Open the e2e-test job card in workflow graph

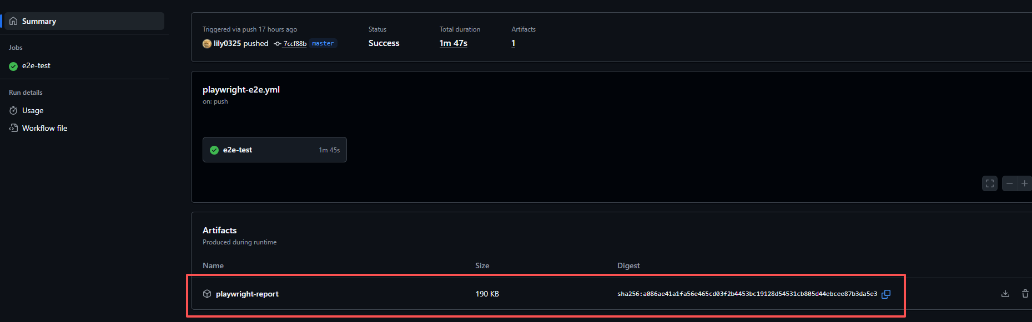pyautogui.click(x=275, y=150)
